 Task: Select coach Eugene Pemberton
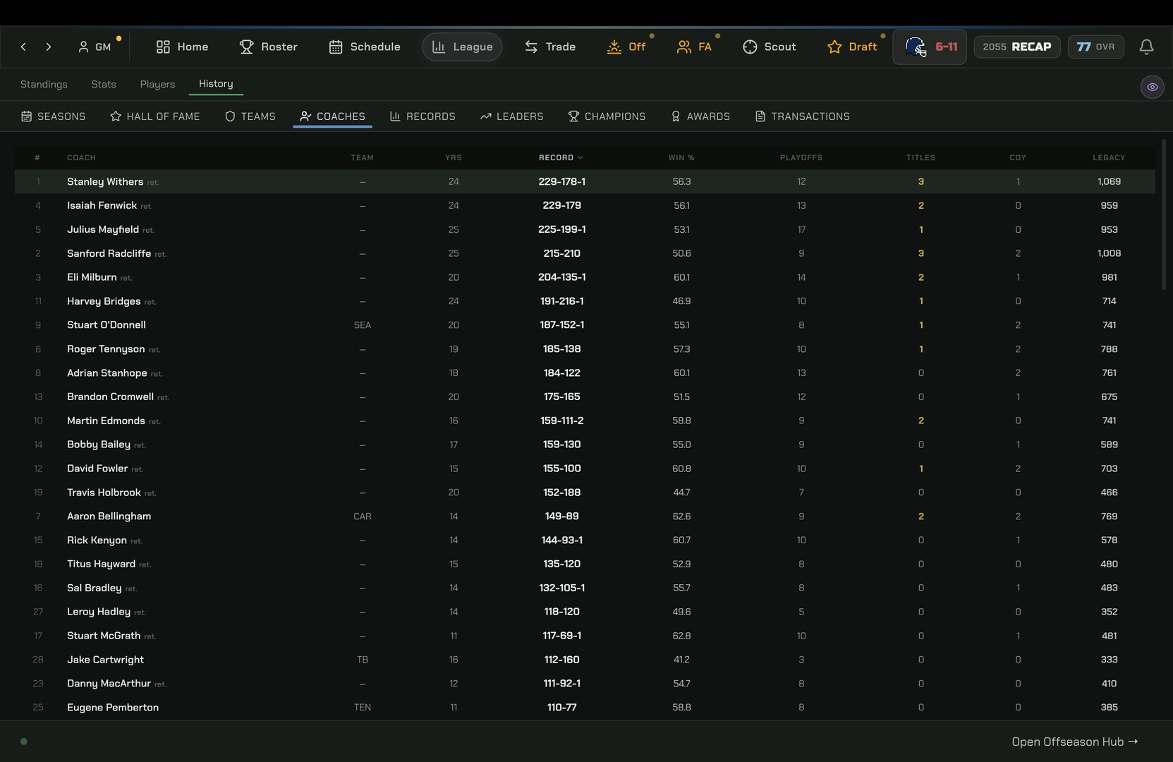click(x=113, y=707)
